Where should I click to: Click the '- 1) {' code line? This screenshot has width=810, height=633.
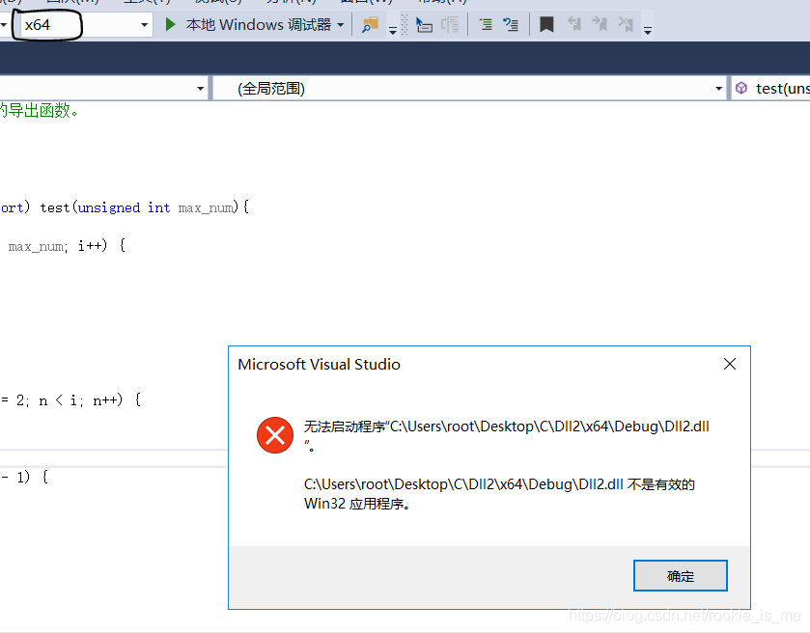(x=24, y=477)
